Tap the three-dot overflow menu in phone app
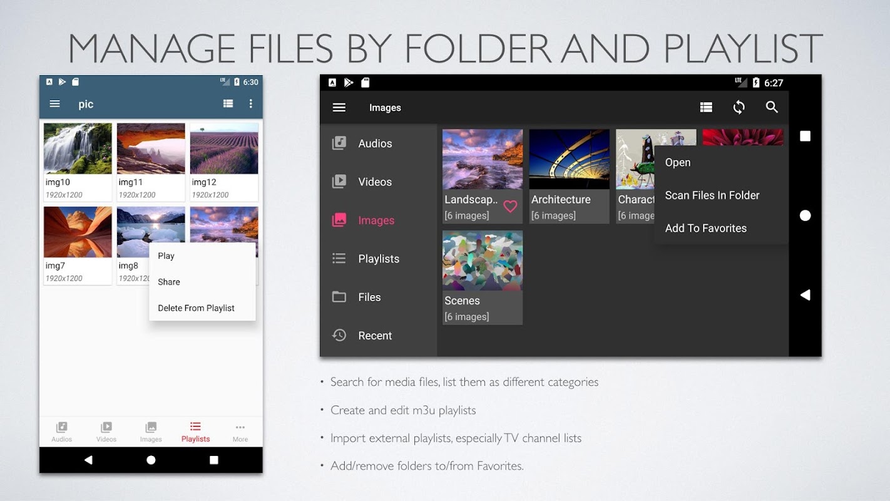 (251, 104)
